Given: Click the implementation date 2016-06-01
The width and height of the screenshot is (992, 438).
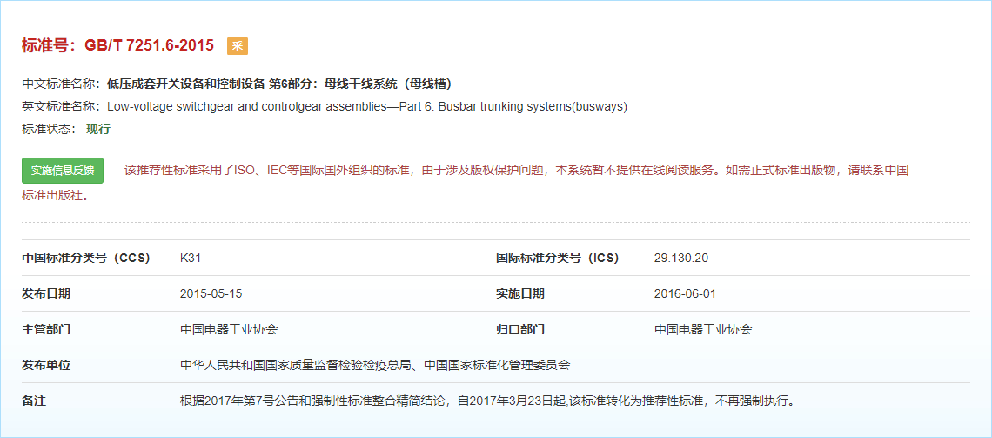Looking at the screenshot, I should click(685, 293).
